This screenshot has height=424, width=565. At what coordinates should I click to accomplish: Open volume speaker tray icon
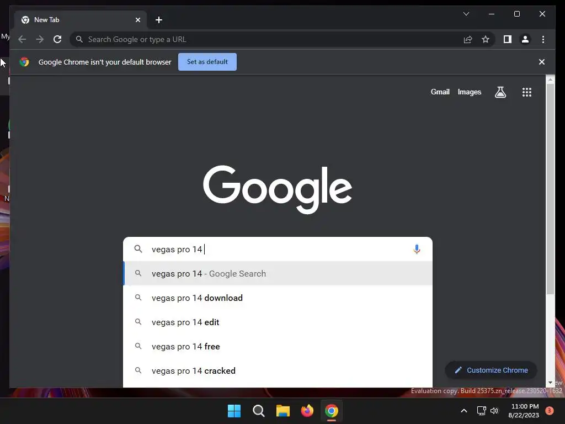pyautogui.click(x=494, y=411)
